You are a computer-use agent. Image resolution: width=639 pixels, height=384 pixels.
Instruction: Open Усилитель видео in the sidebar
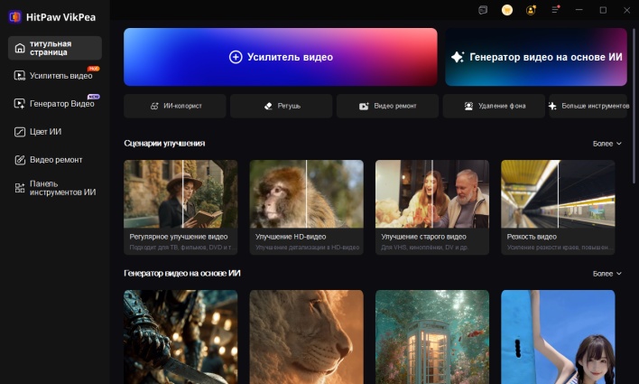(54, 76)
